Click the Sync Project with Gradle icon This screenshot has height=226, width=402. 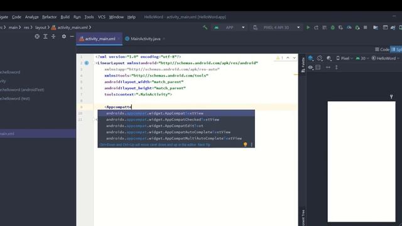tap(393, 28)
